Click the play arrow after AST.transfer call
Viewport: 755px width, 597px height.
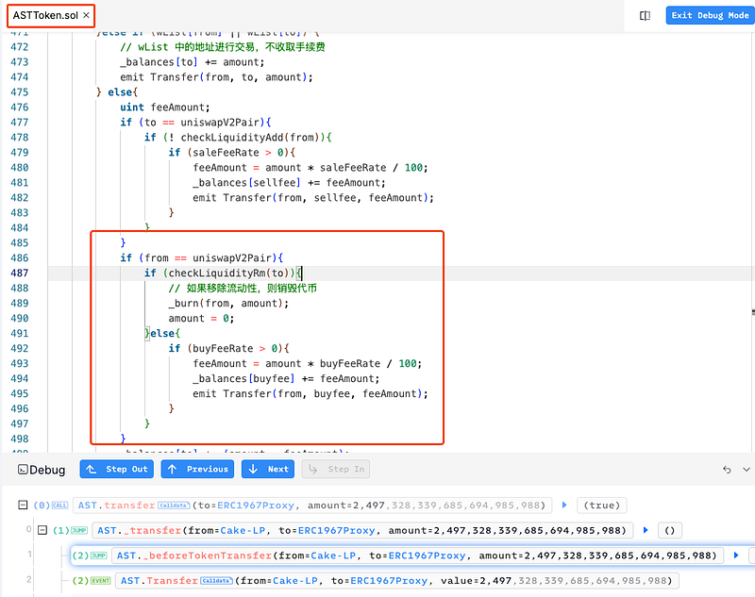pyautogui.click(x=564, y=506)
